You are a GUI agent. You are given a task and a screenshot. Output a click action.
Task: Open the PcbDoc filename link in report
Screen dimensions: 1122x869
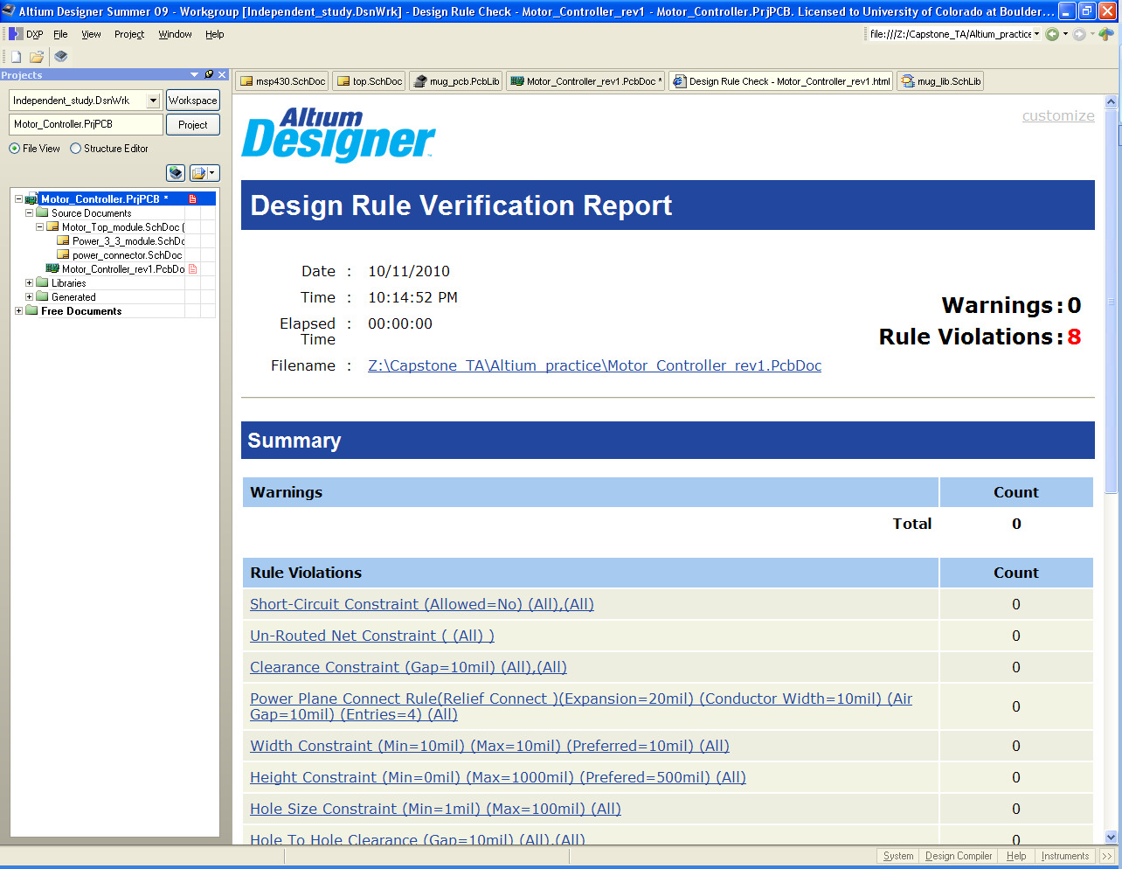point(594,365)
